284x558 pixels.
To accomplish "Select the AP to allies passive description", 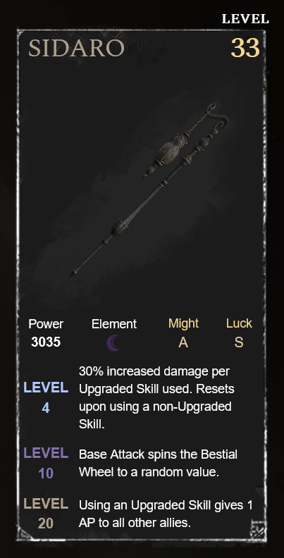I will click(166, 514).
